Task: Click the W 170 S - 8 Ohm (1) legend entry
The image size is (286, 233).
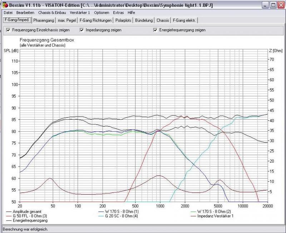Action: tap(118, 212)
